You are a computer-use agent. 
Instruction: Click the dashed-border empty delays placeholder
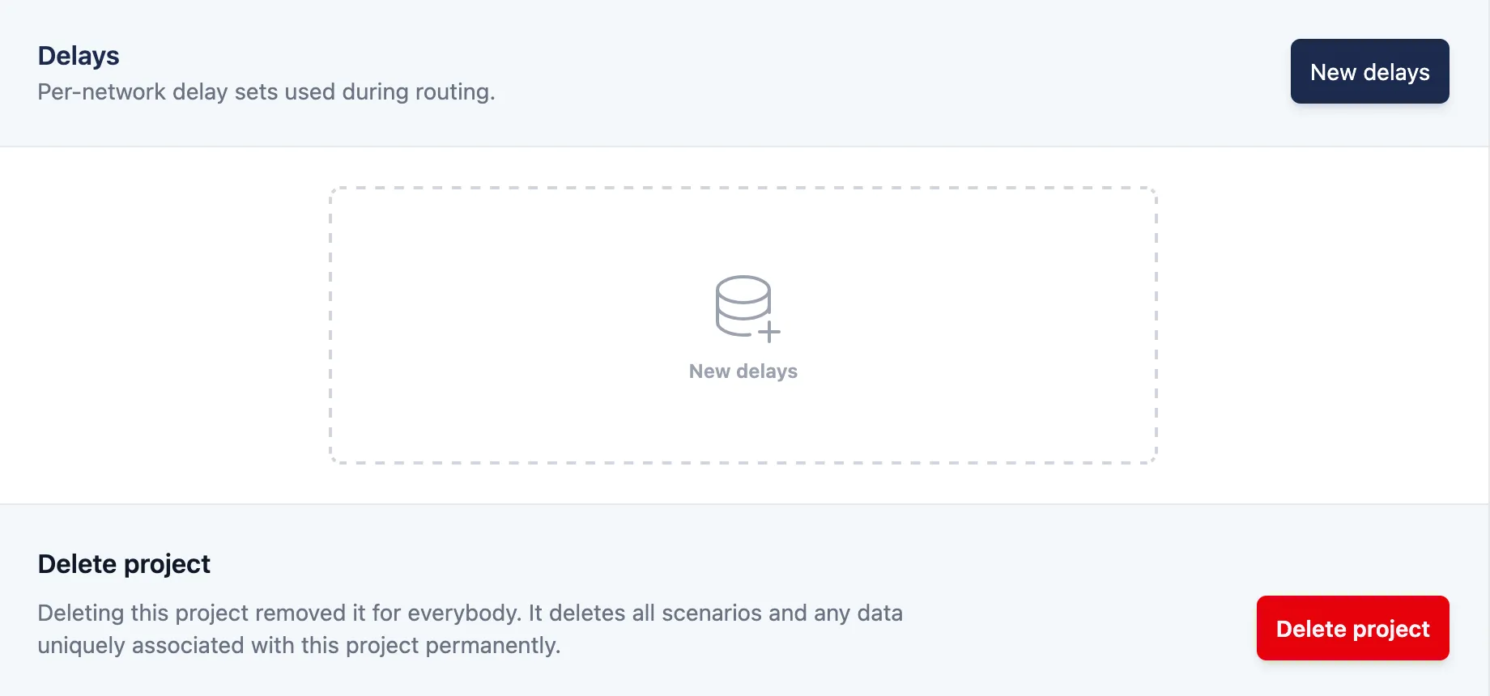click(743, 325)
